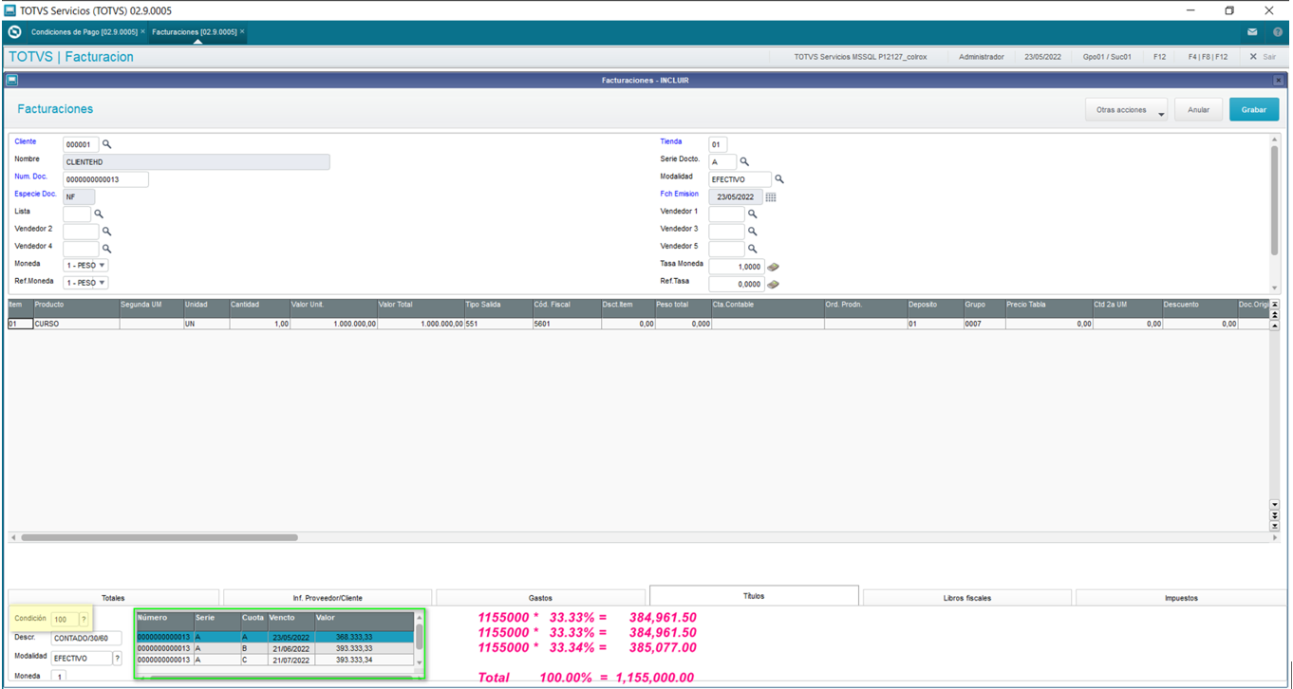1293x689 pixels.
Task: Select the Tipo Salida 551 cell
Action: click(497, 324)
